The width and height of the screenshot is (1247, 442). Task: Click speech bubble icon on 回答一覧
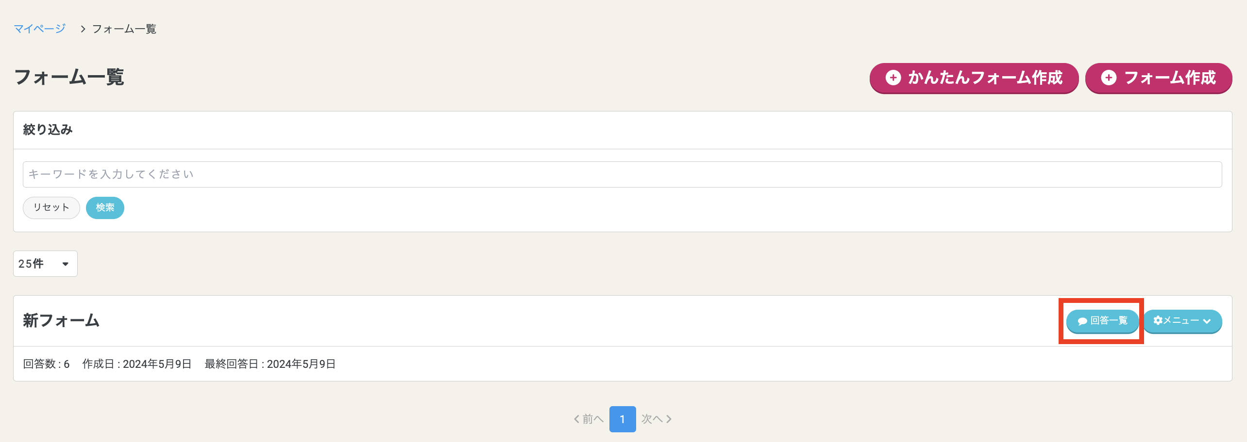pos(1082,321)
